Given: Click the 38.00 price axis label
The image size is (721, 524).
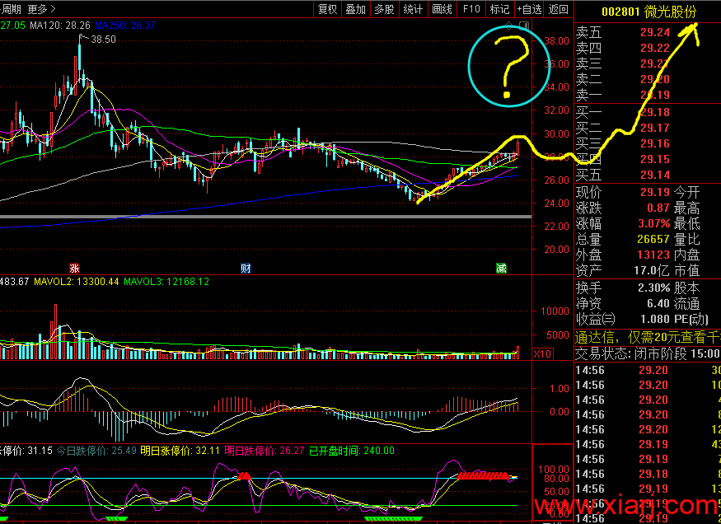Looking at the screenshot, I should point(557,41).
